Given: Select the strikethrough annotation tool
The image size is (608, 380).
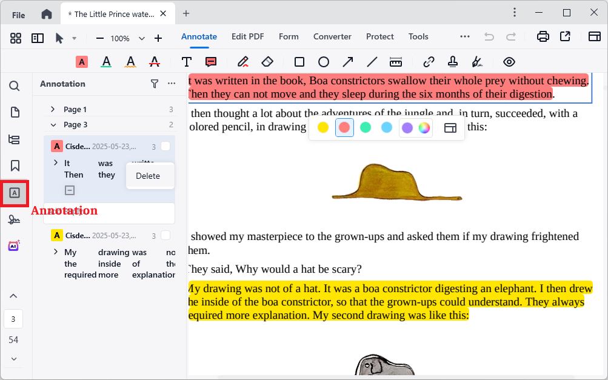Looking at the screenshot, I should coord(155,61).
